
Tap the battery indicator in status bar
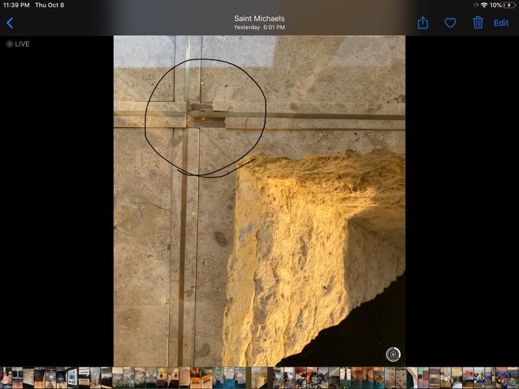[x=509, y=5]
